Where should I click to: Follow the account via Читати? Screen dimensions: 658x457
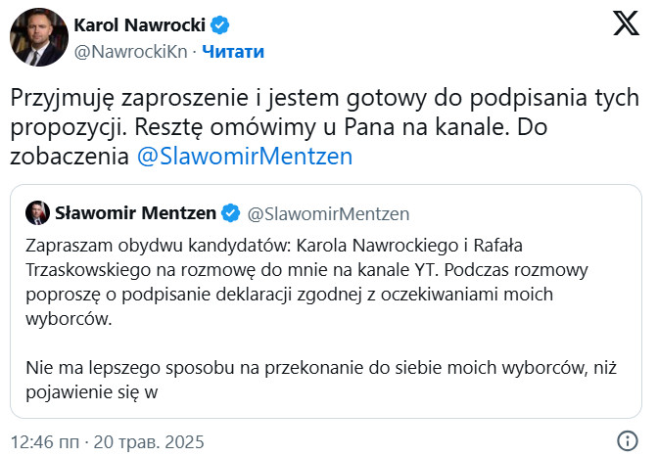click(233, 52)
